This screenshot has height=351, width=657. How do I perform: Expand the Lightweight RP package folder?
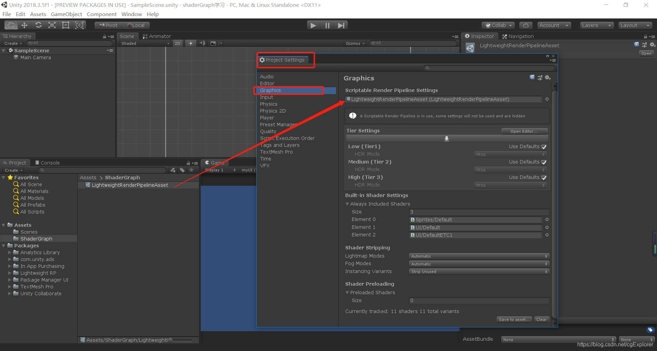click(10, 273)
